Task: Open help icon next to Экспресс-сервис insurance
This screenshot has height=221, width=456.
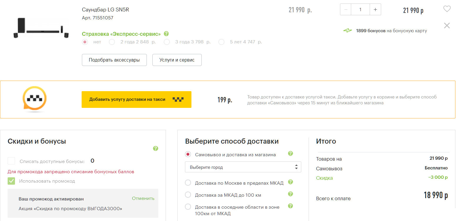Action: tap(166, 34)
